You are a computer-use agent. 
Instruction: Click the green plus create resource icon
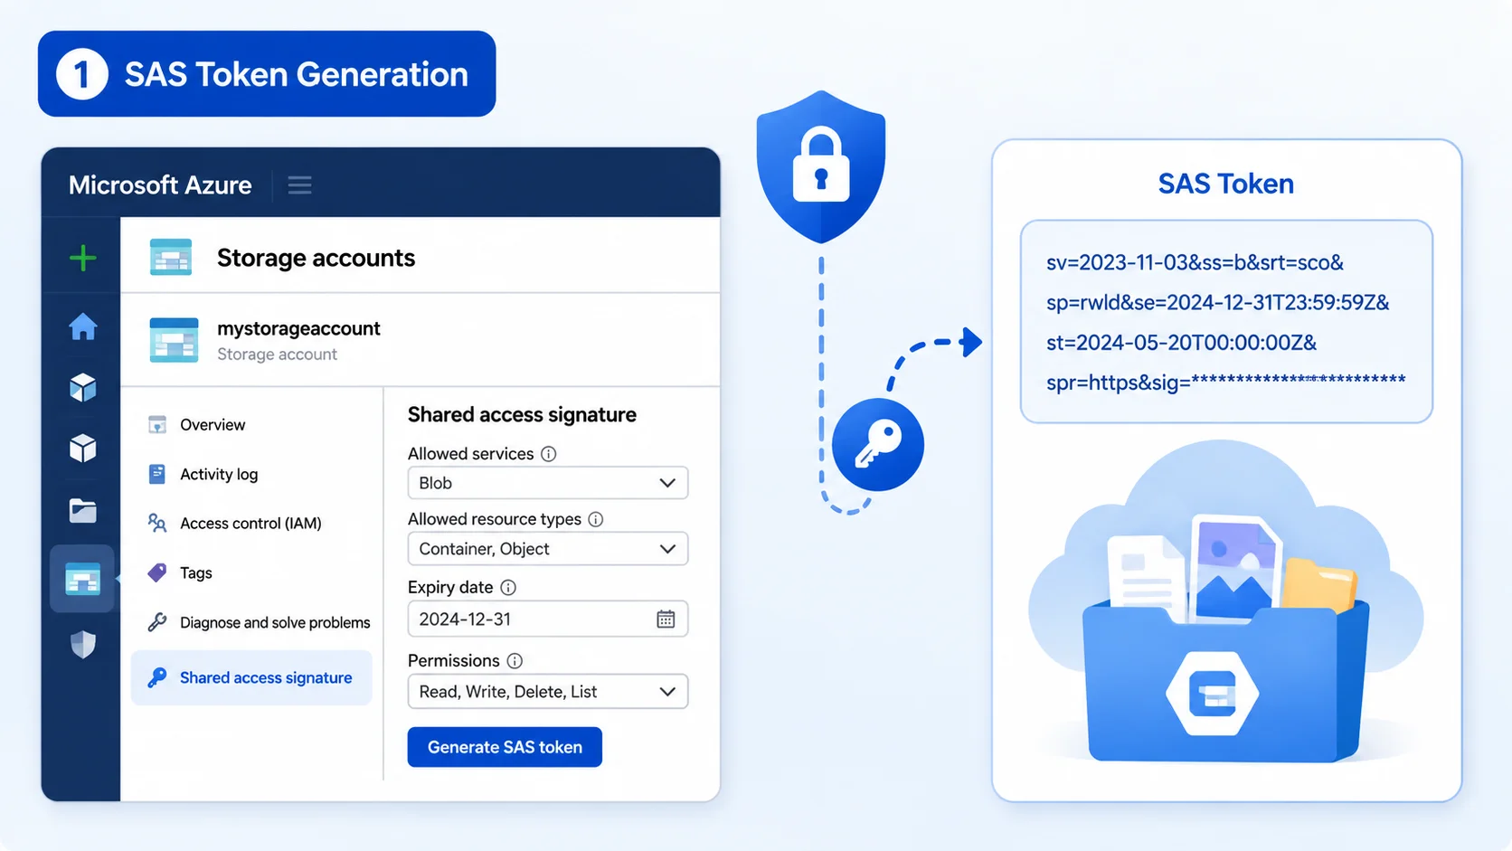pyautogui.click(x=83, y=259)
